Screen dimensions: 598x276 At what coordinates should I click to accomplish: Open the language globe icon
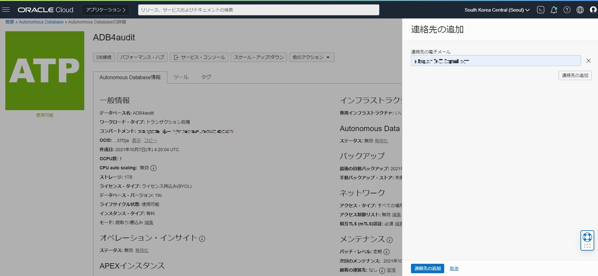coord(580,10)
